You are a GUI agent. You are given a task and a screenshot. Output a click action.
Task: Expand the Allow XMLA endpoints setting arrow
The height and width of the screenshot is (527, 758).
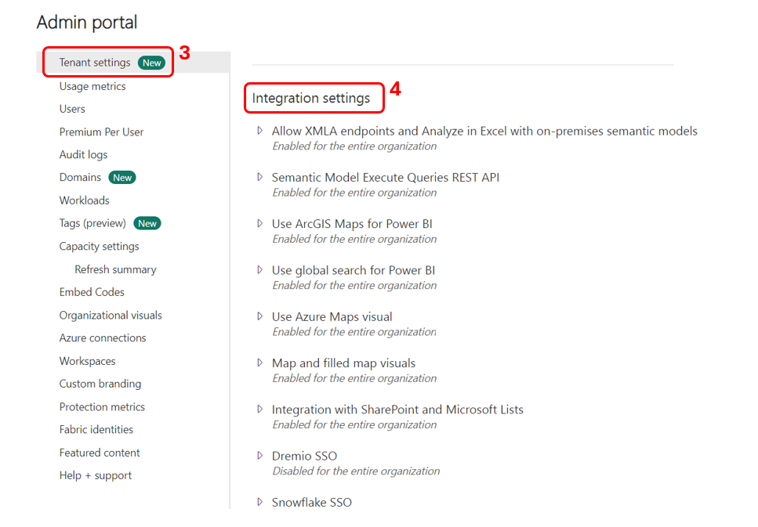(260, 131)
